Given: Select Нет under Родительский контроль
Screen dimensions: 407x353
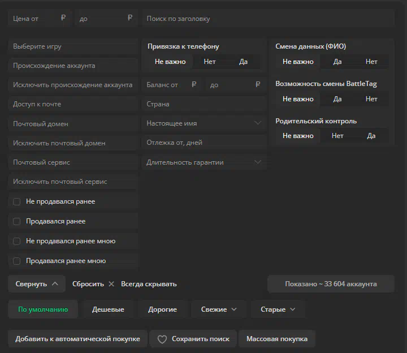Looking at the screenshot, I should pyautogui.click(x=337, y=136).
